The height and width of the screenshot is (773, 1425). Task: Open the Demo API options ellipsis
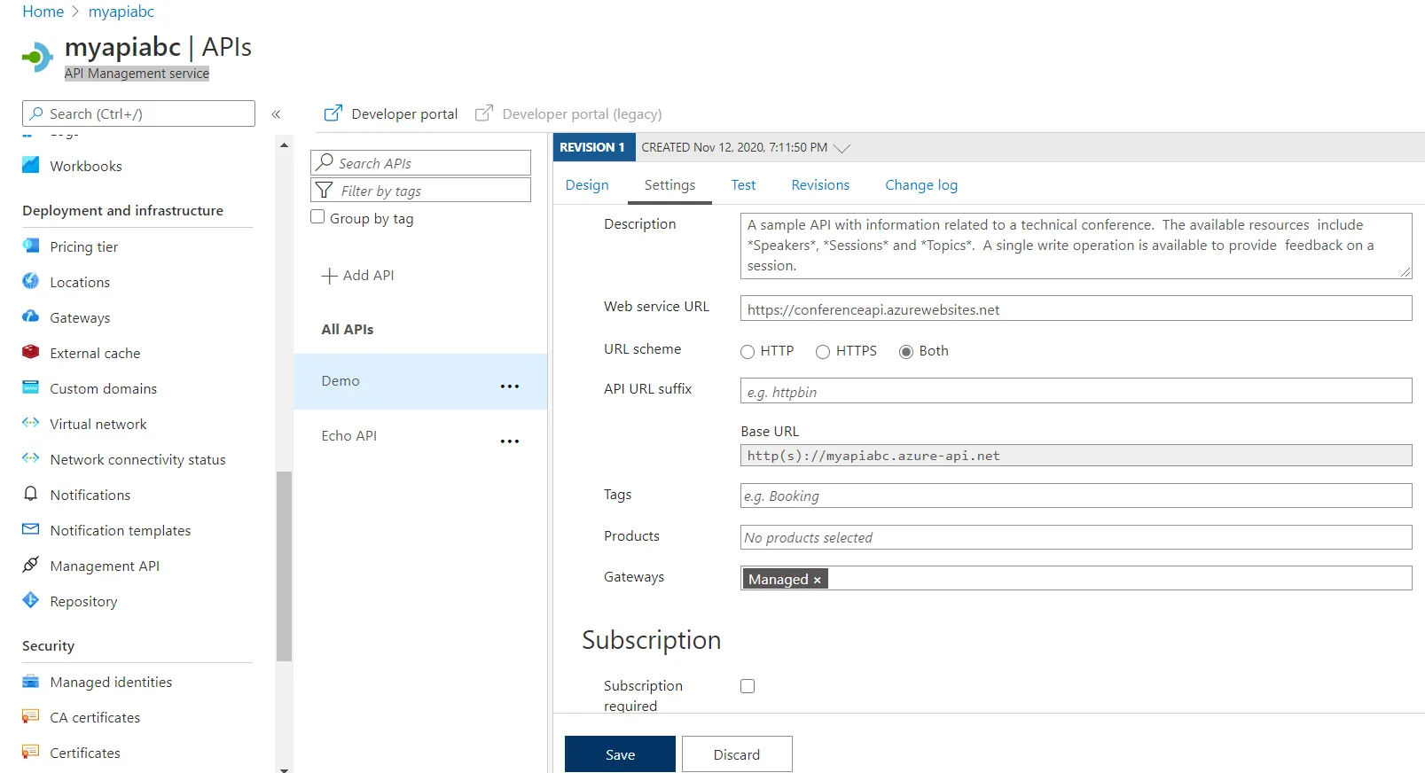pos(510,386)
